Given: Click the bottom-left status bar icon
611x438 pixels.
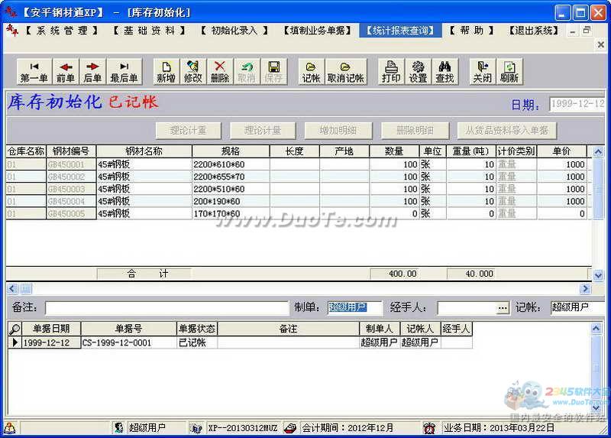Looking at the screenshot, I should [10, 428].
